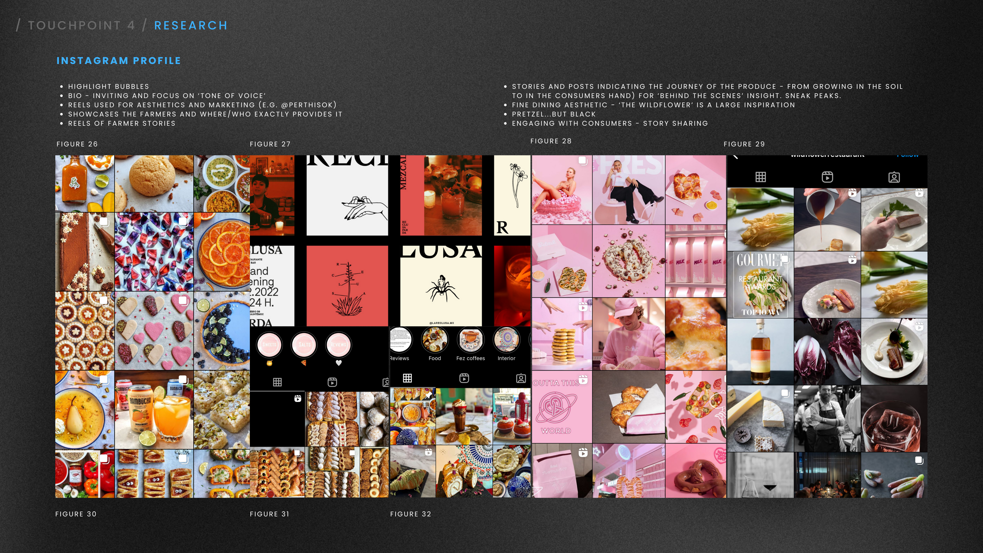983x553 pixels.
Task: Click the FIGURE 28 label
Action: [x=551, y=141]
